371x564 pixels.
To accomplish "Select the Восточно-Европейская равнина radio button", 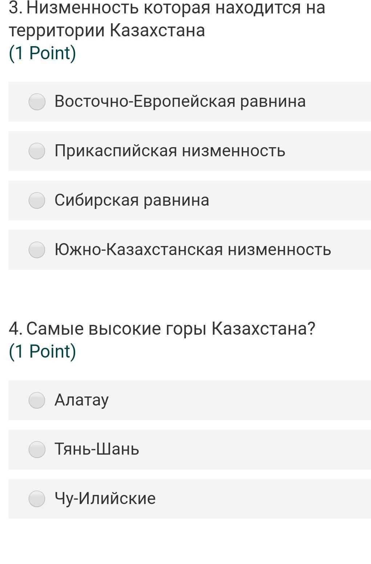I will point(37,102).
